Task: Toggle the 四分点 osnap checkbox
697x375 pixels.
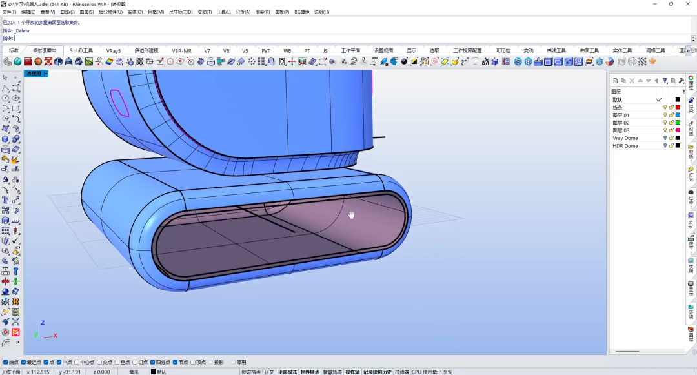Action: tap(153, 362)
